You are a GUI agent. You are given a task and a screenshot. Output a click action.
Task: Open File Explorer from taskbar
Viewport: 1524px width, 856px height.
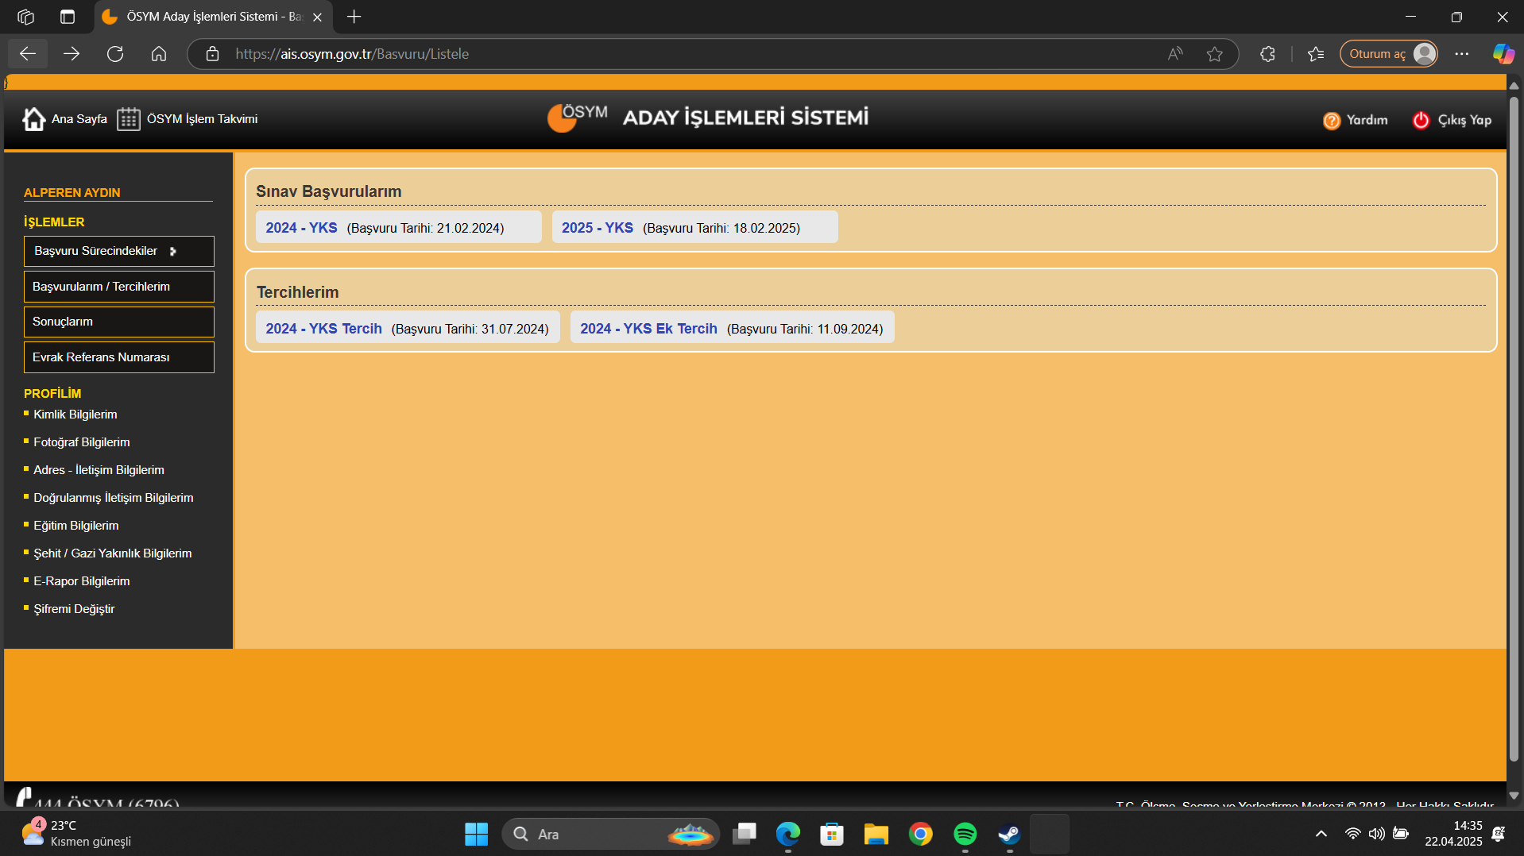click(x=876, y=834)
